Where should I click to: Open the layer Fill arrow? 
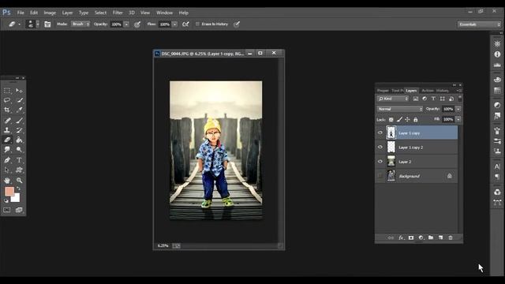(458, 119)
